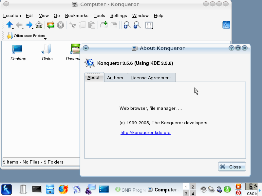Click the Forward arrow toolbar icon
This screenshot has width=262, height=196.
click(x=29, y=25)
